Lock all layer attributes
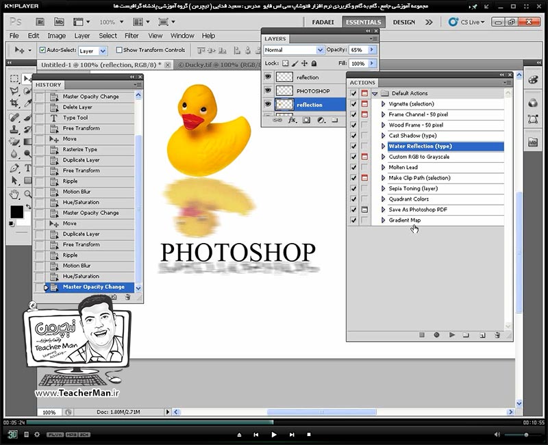The width and height of the screenshot is (548, 445). [314, 63]
